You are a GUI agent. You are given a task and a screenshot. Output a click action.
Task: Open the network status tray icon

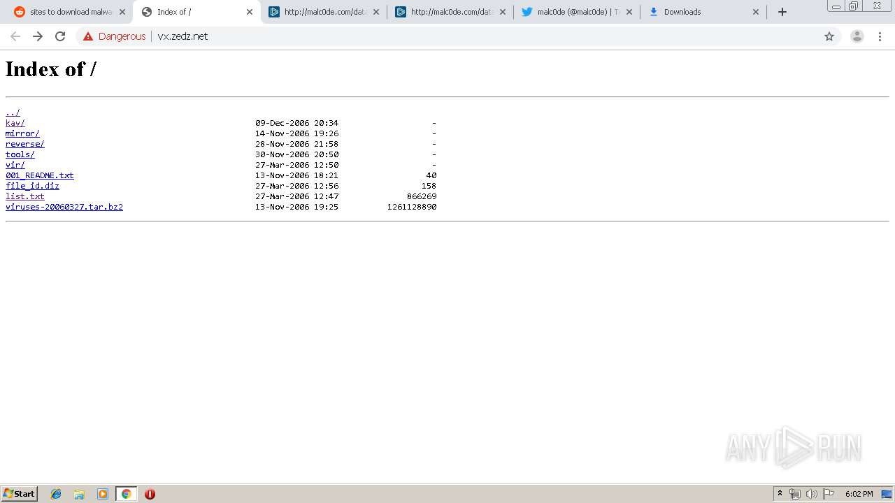[795, 494]
